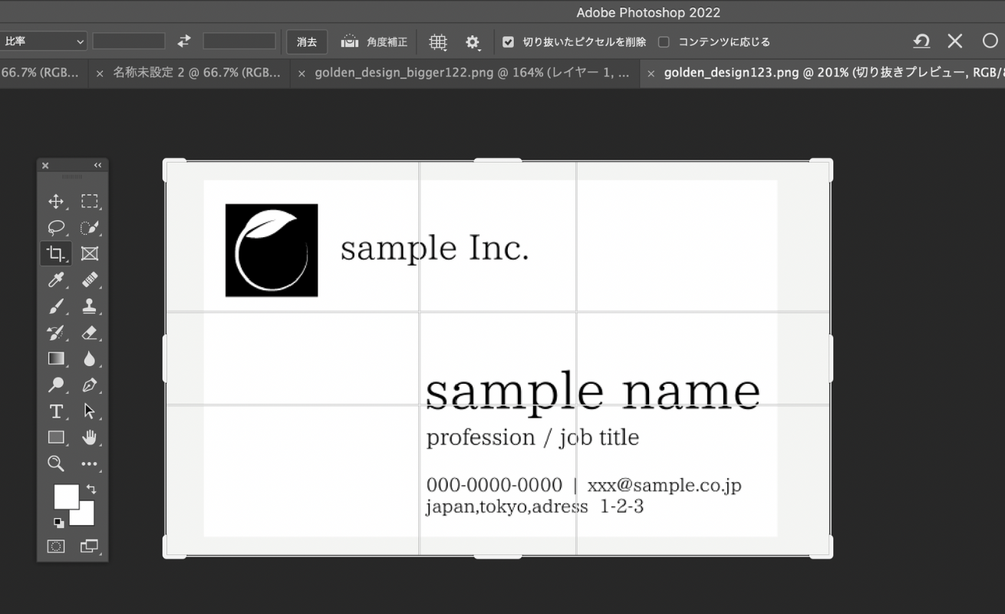
Task: Open the 比率 ratio preset dropdown
Action: 43,41
